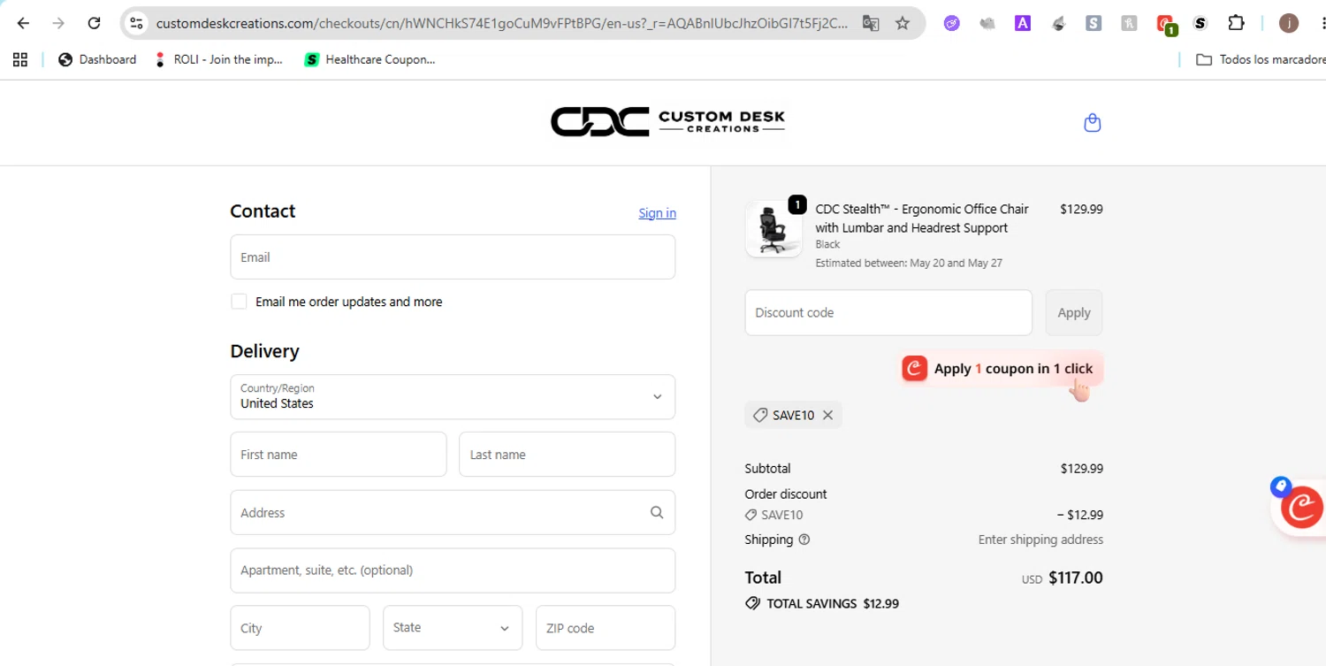This screenshot has height=666, width=1326.
Task: Click the Discount code input
Action: click(888, 312)
